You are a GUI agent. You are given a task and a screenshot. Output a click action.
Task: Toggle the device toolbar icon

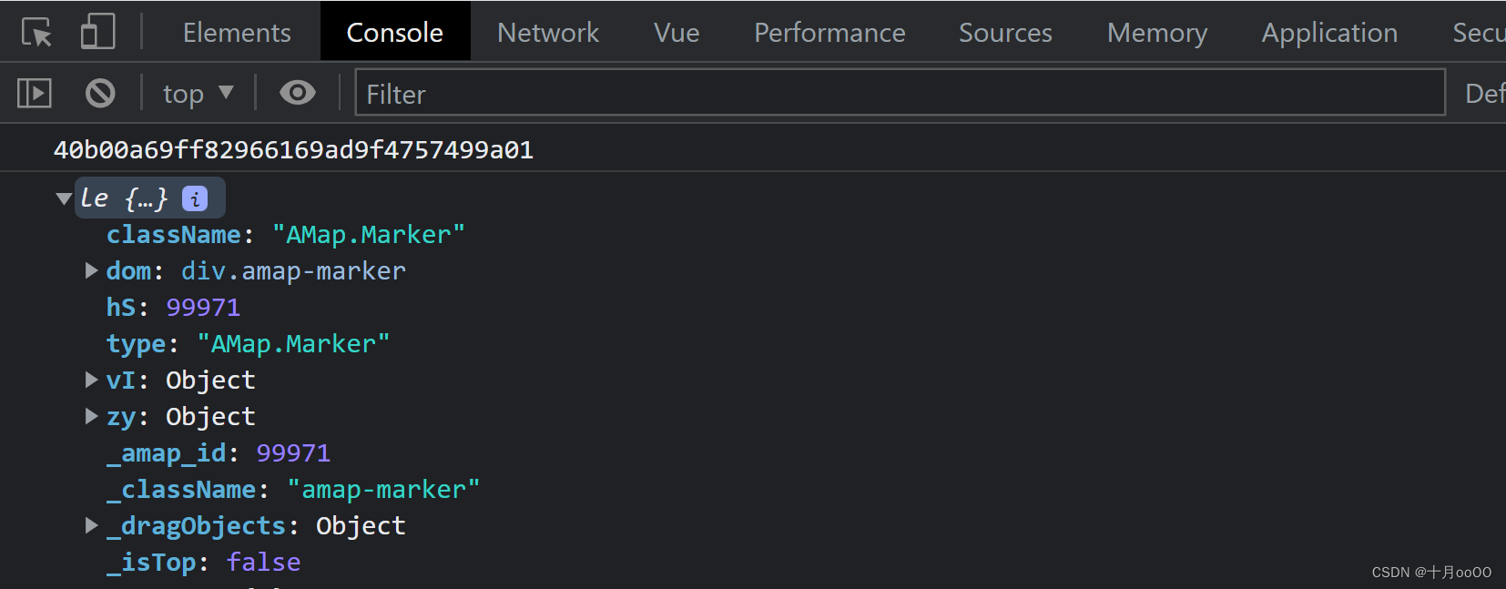[97, 32]
